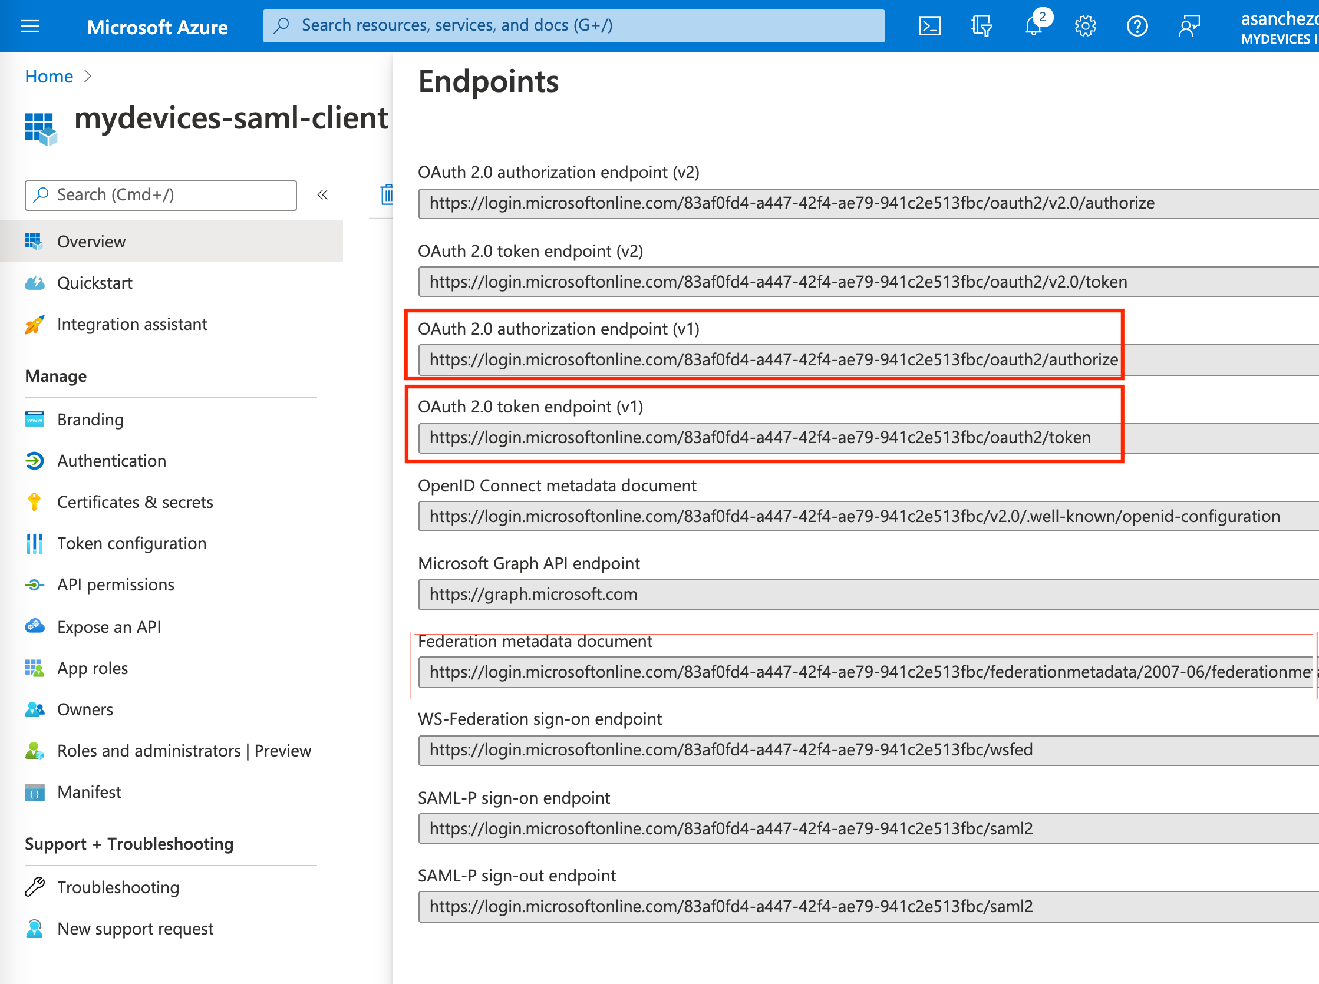Click the App roles icon
This screenshot has width=1319, height=984.
click(33, 670)
